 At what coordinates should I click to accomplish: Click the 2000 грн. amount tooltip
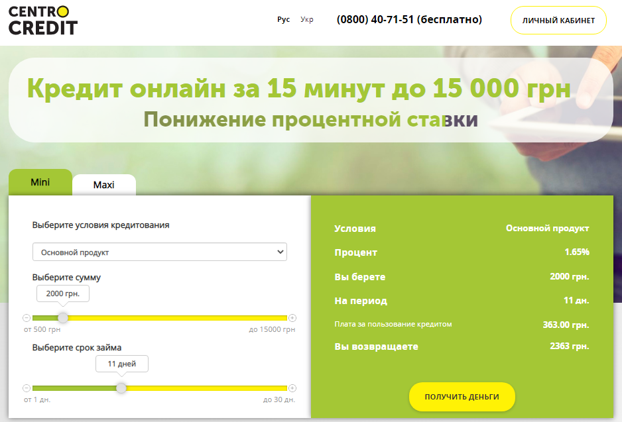(x=63, y=293)
